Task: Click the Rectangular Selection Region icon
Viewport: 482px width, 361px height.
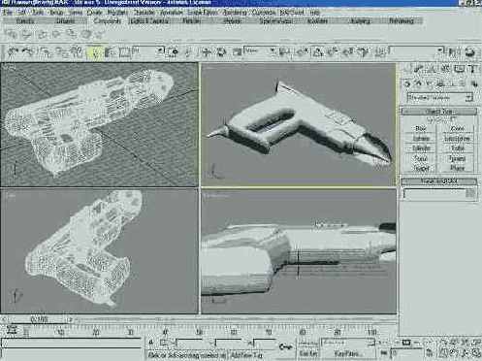Action: [x=124, y=52]
